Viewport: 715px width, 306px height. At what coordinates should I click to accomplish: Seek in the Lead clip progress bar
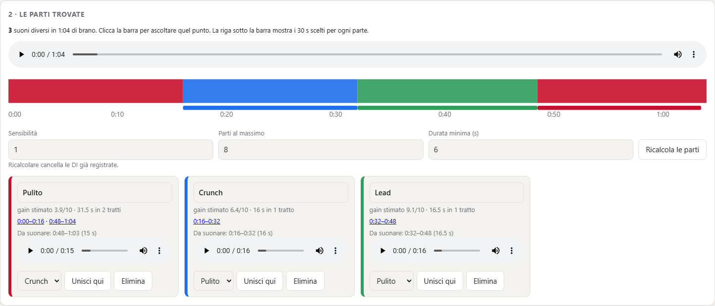tap(457, 251)
